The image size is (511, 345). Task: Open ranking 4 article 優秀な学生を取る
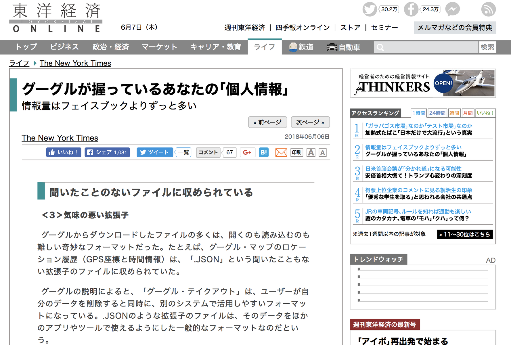pyautogui.click(x=419, y=193)
